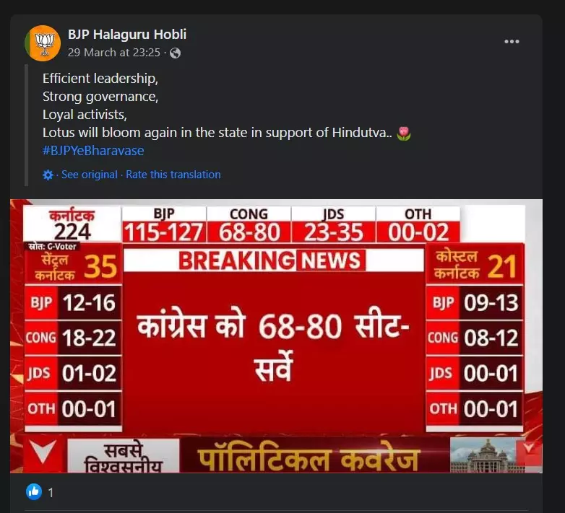This screenshot has width=565, height=513.
Task: Open the image at the BREAKING NEWS banner
Action: [274, 260]
